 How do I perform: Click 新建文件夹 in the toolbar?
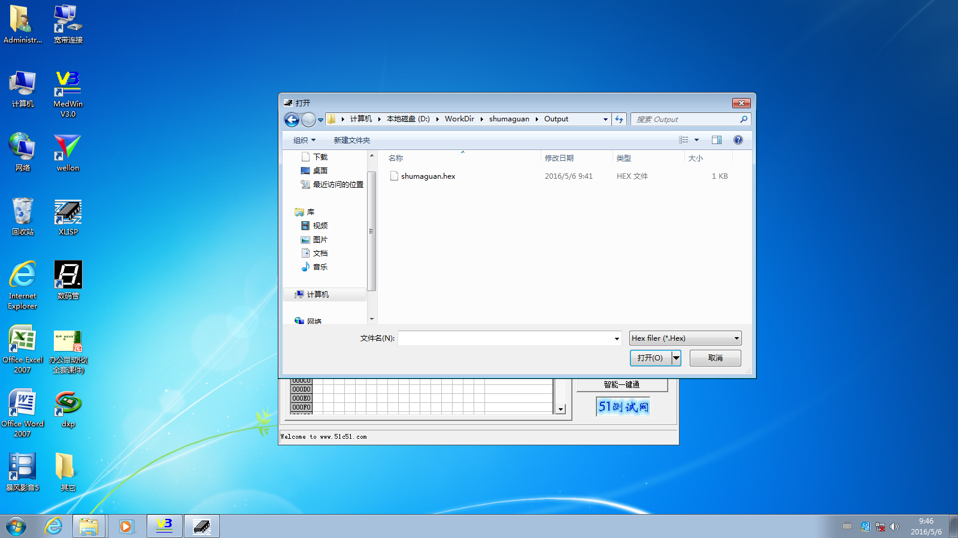[352, 140]
